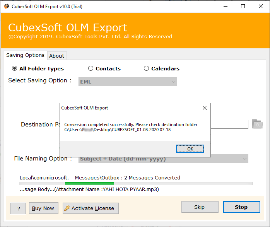
Task: Click the '2 Messages Converted' status text
Action: tap(152, 178)
